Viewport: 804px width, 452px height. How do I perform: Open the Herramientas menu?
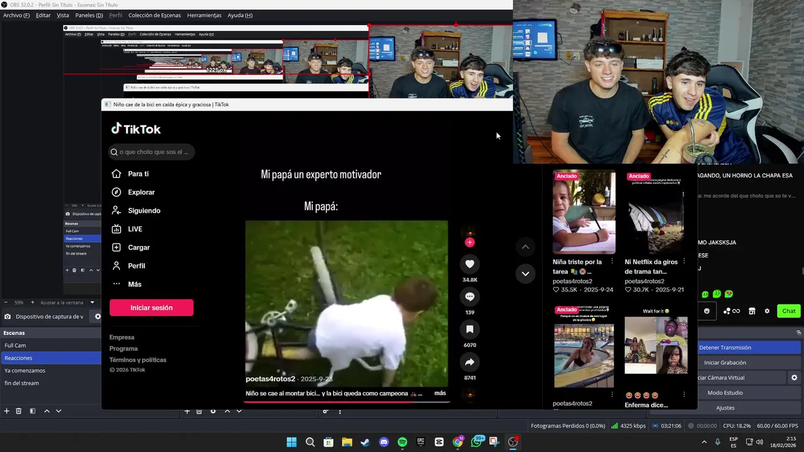pos(204,15)
